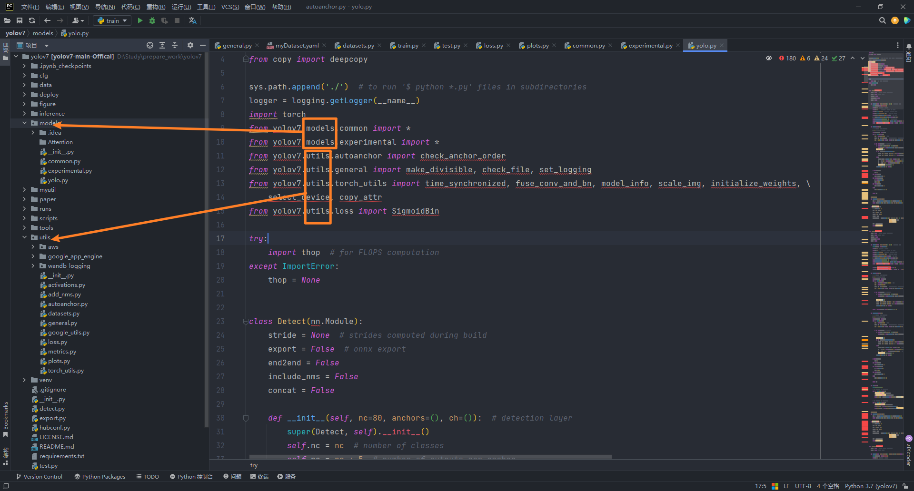This screenshot has width=914, height=491.
Task: Collapse the models folder in the tree
Action: [24, 123]
